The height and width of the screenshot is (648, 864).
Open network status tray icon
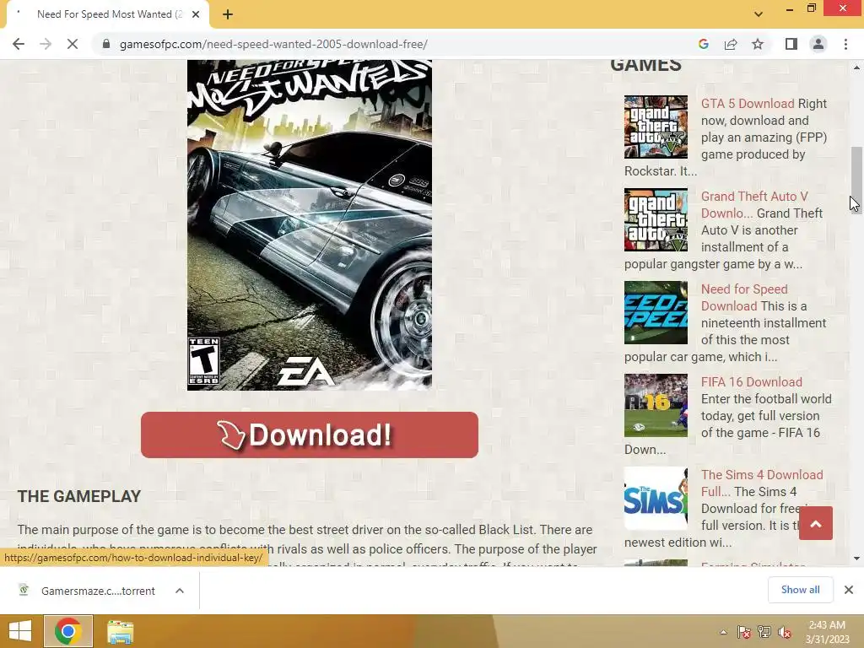click(x=764, y=632)
